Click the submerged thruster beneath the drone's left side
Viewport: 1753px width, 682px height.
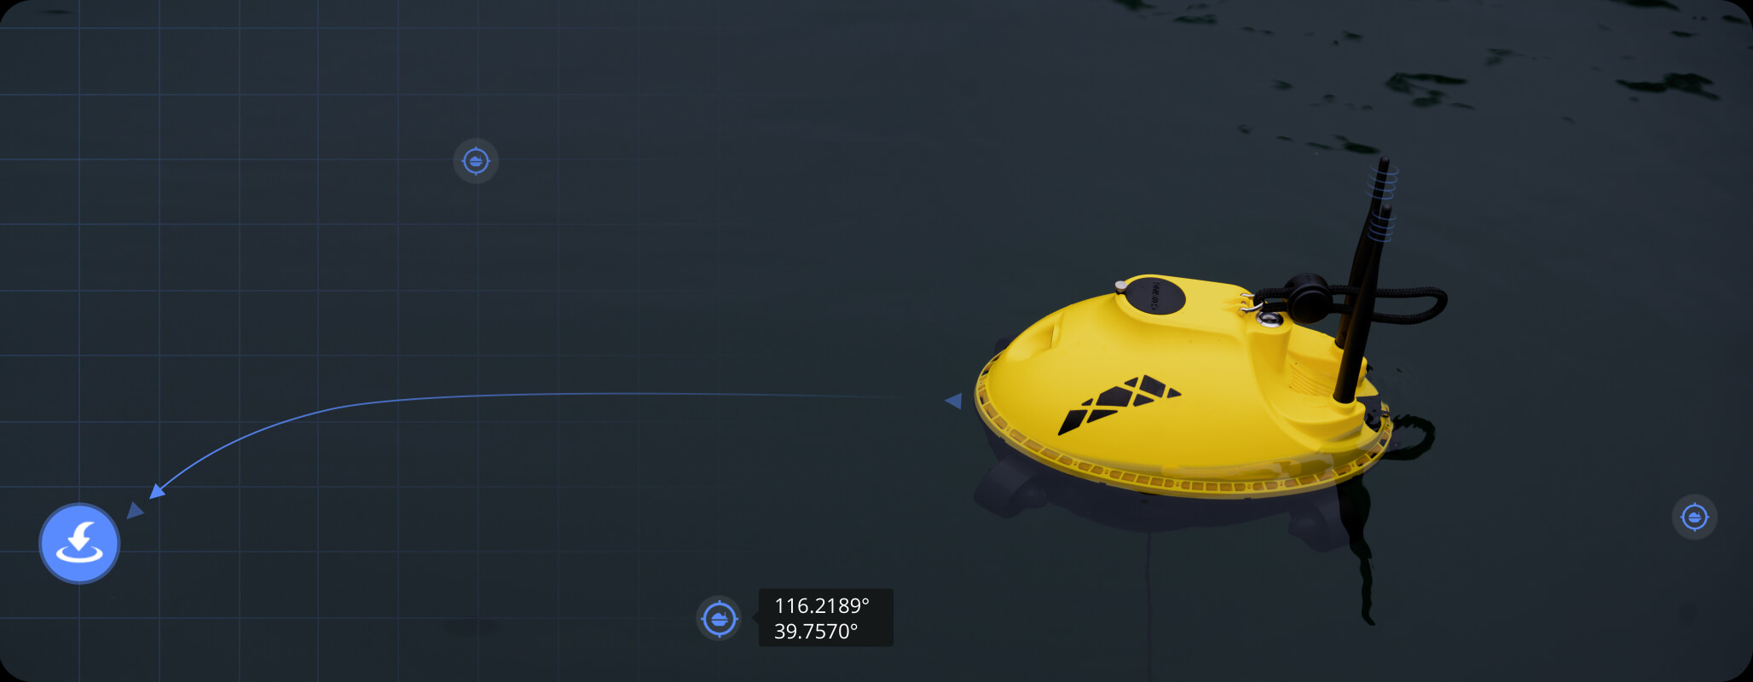coord(1012,488)
